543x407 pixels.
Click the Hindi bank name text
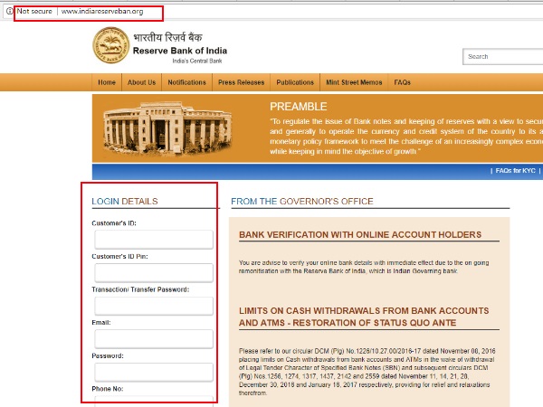pos(168,37)
